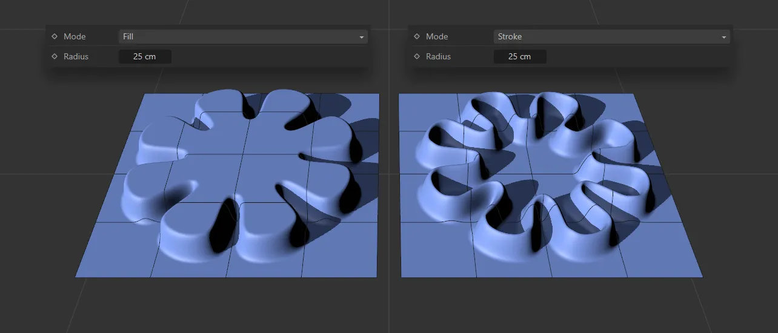Screen dimensions: 778x333
Task: Click the Radius label in the Fill panel
Action: click(76, 56)
